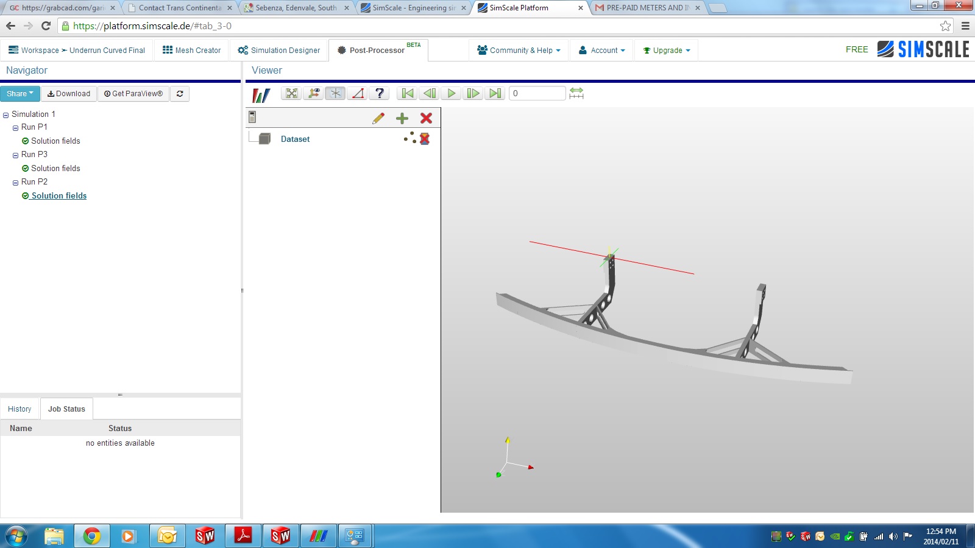The width and height of the screenshot is (975, 548).
Task: Click the red X delete filter icon
Action: (426, 118)
